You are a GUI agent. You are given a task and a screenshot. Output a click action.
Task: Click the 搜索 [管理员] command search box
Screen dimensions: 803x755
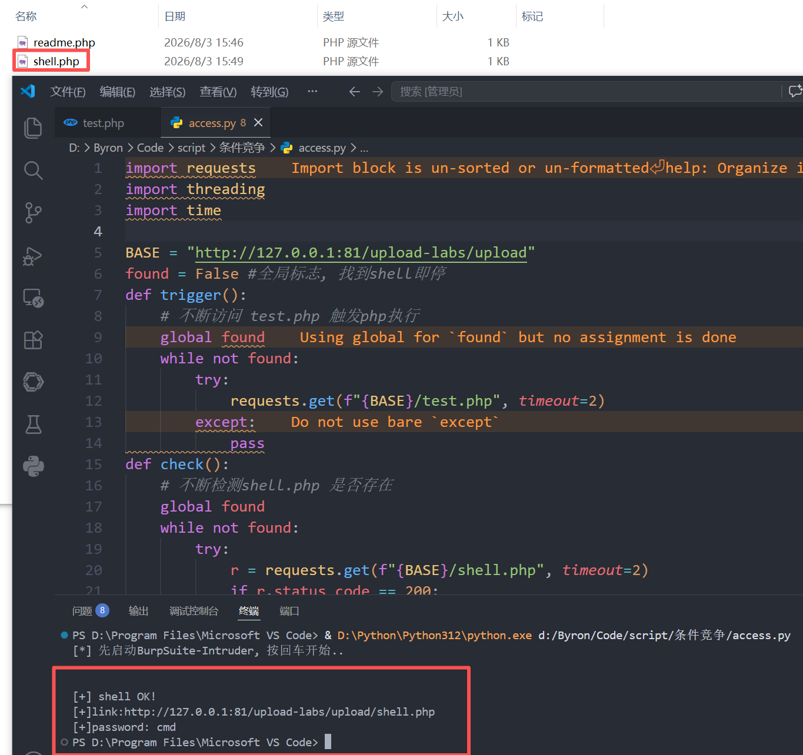tap(585, 92)
